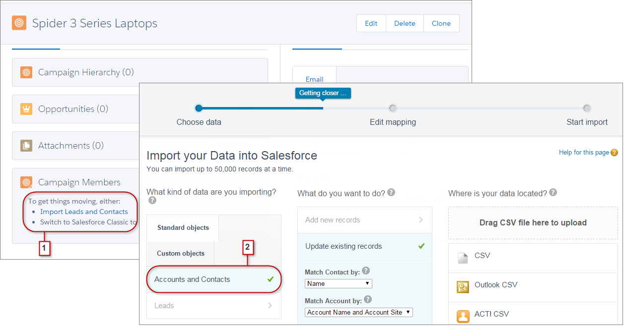Click the Choose data step marker

point(199,108)
